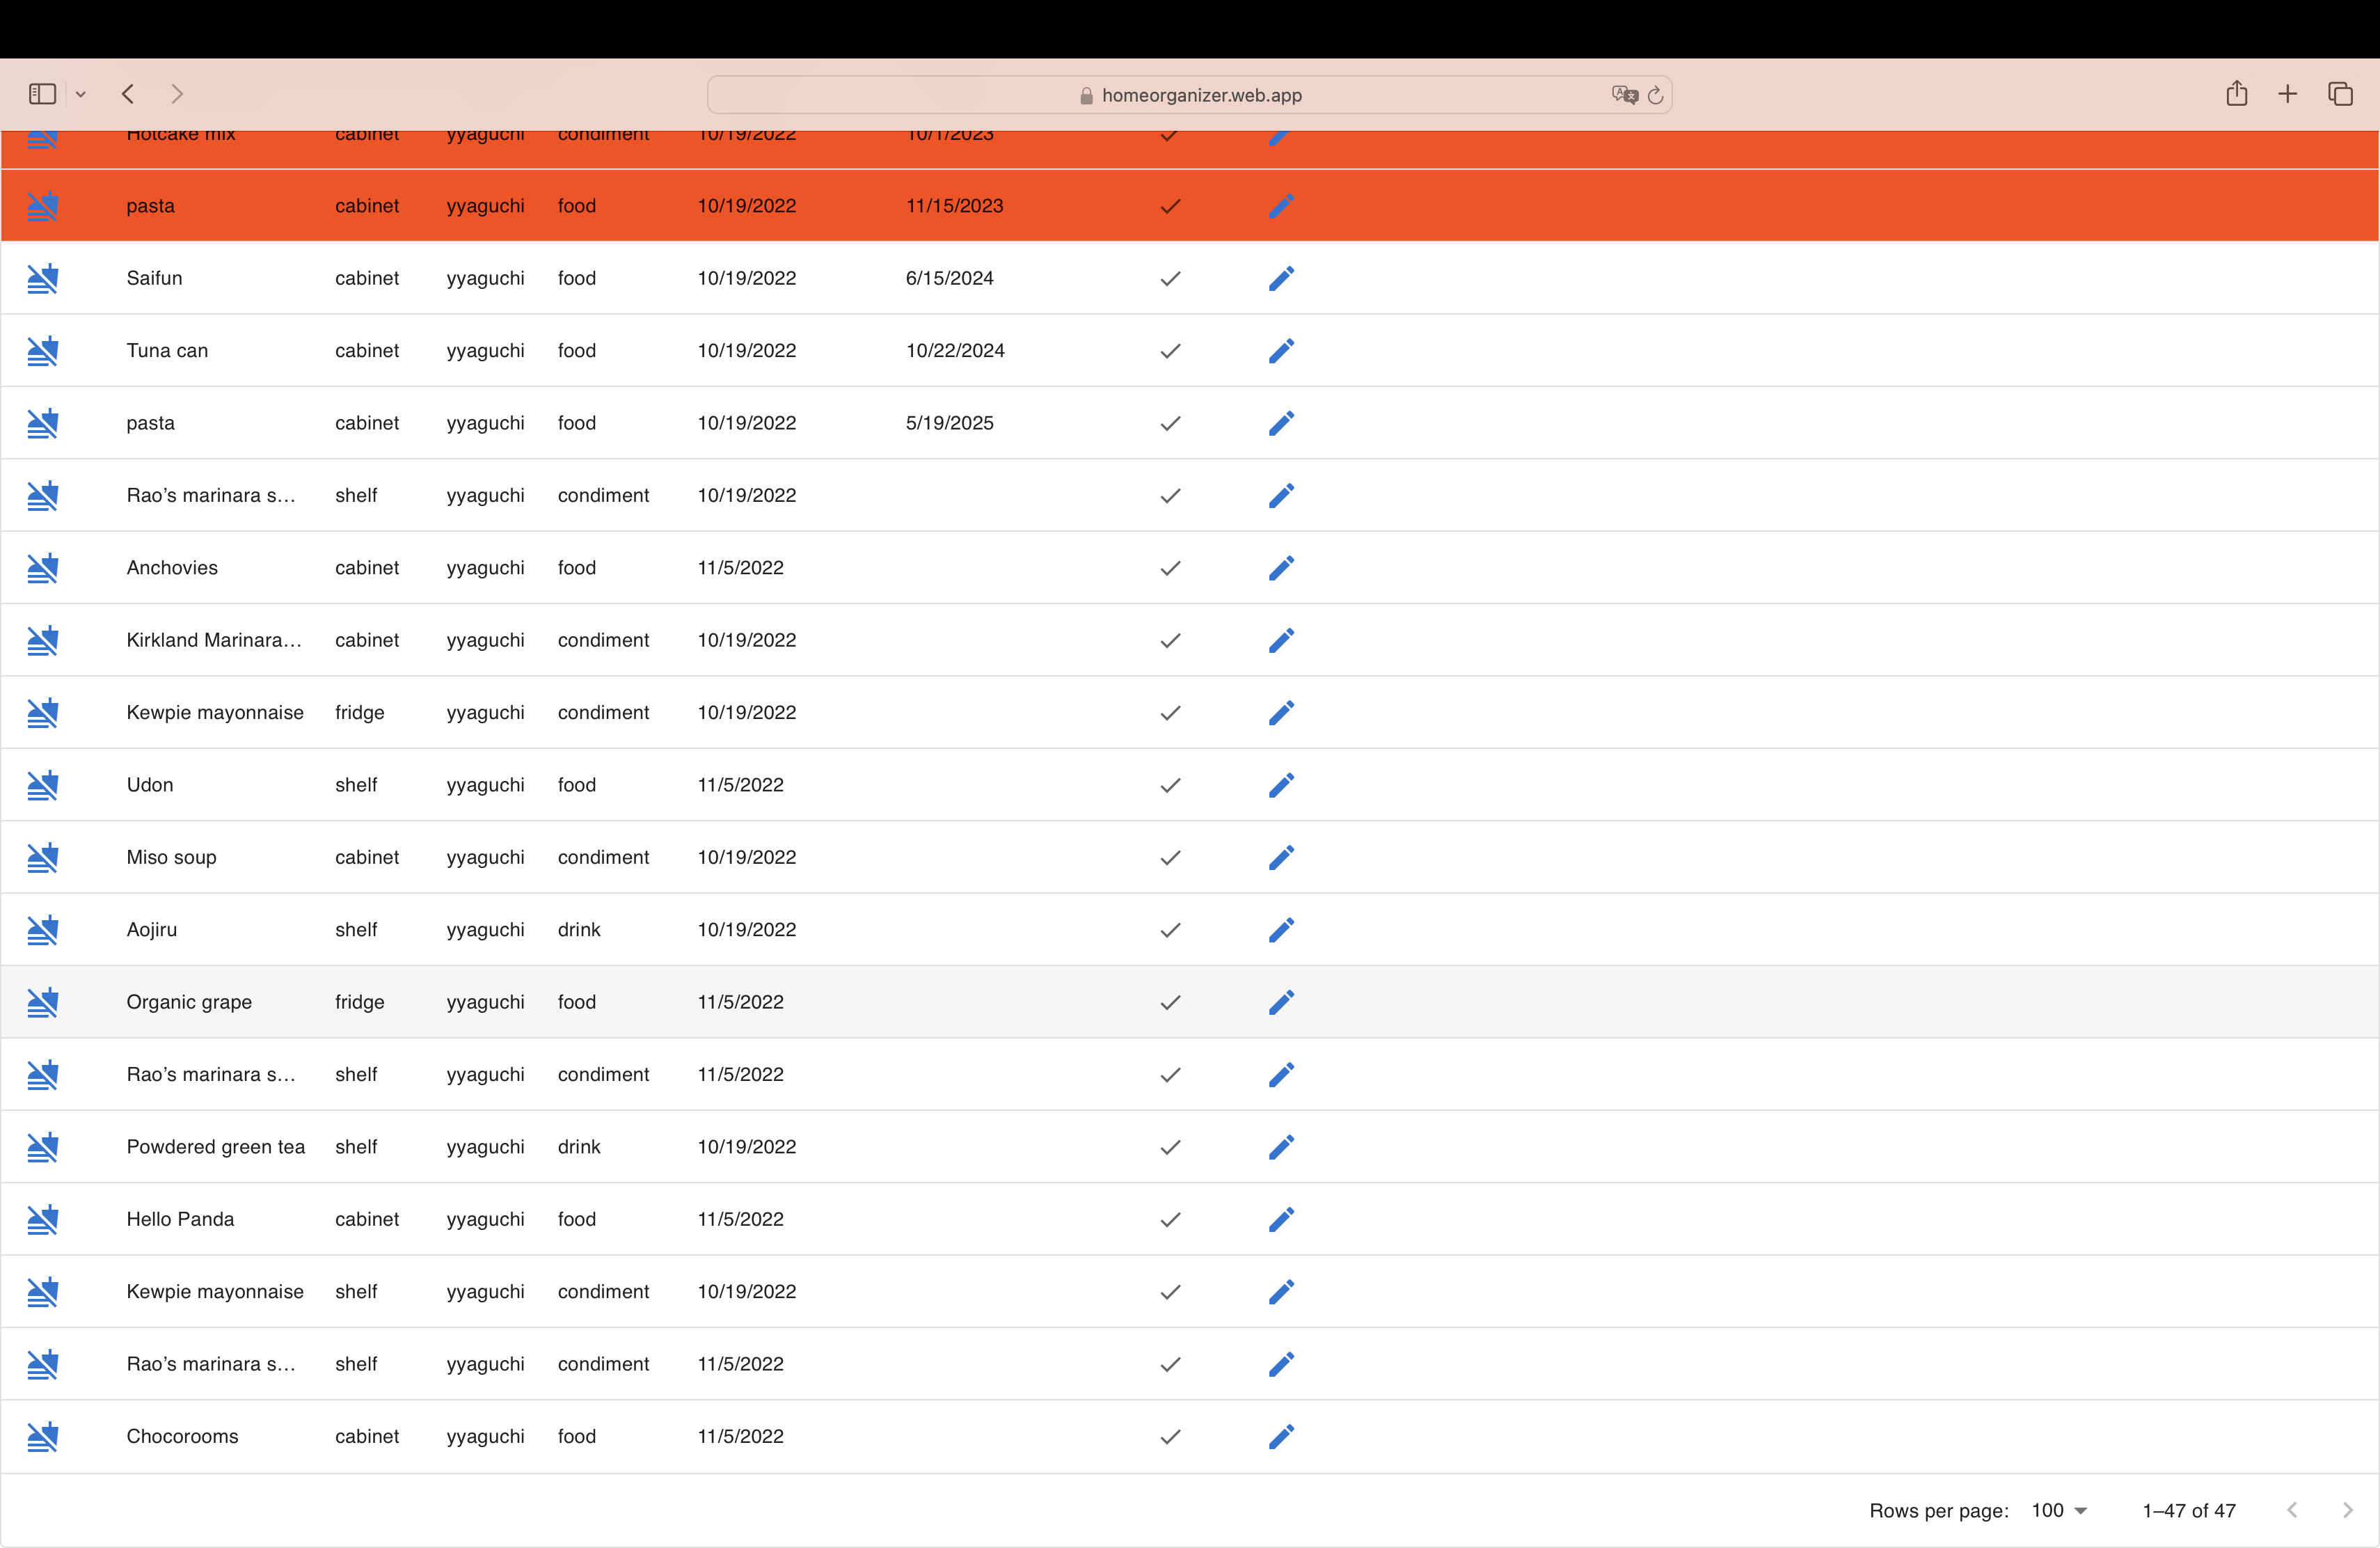Select the Powdered green tea name
This screenshot has height=1548, width=2380.
[216, 1147]
